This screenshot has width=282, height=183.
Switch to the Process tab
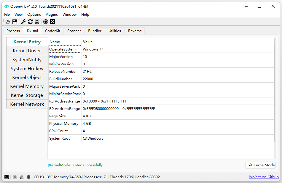(13, 31)
